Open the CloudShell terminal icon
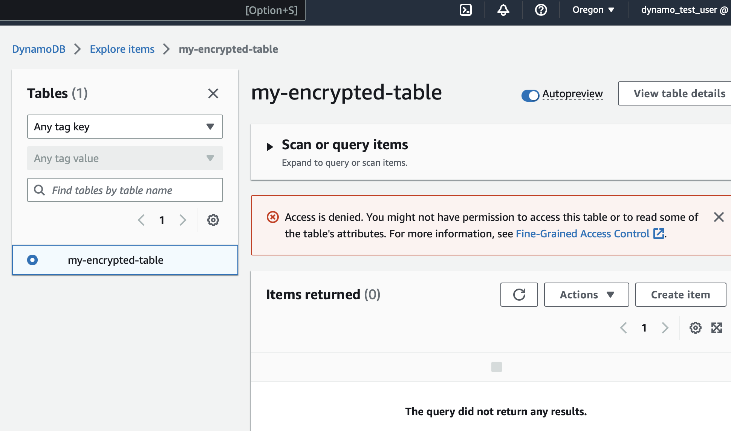This screenshot has width=731, height=431. point(466,10)
